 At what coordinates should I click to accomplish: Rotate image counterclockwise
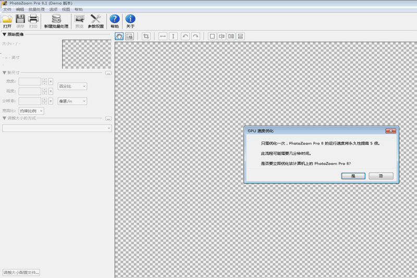[186, 36]
